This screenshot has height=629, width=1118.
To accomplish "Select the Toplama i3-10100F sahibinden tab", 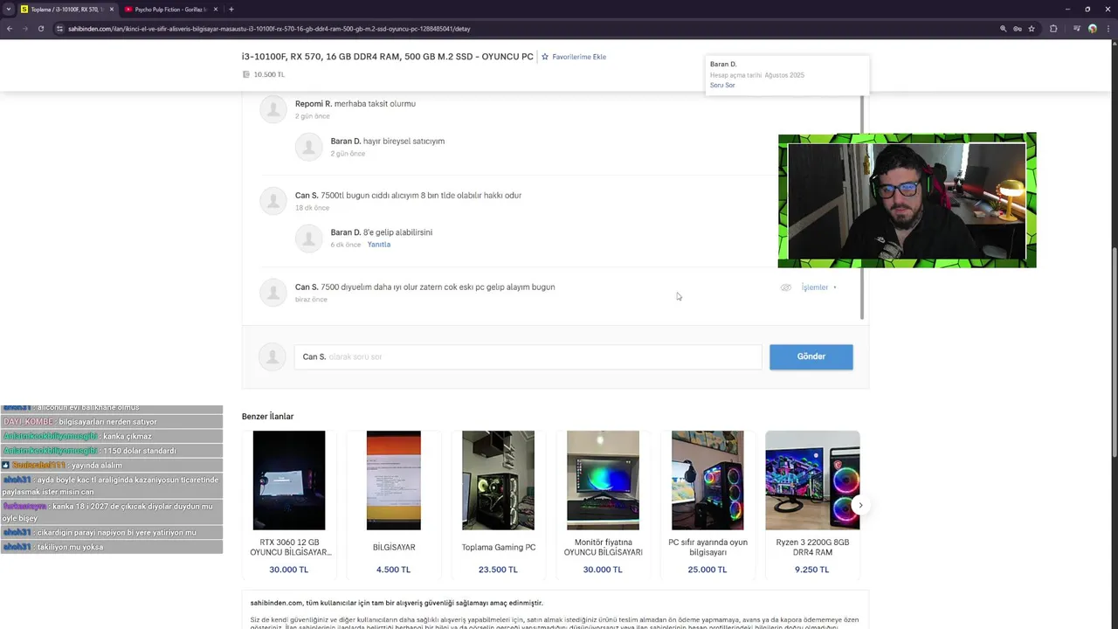I will click(67, 10).
